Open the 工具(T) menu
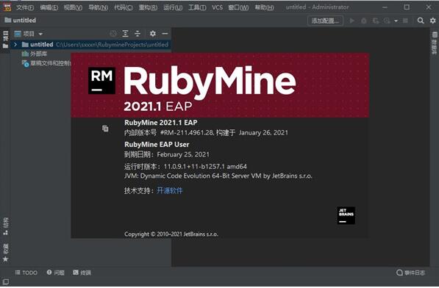Screen dimensions: 439x288 pos(197,7)
